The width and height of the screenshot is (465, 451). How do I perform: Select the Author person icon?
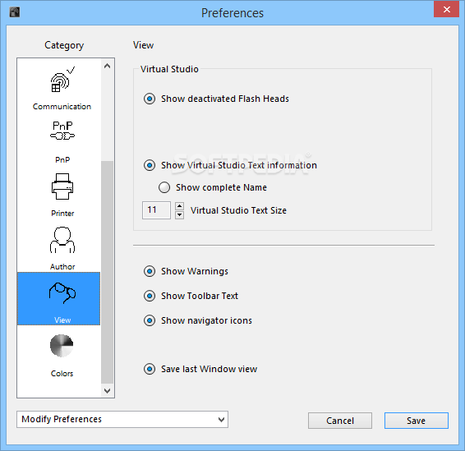[62, 240]
